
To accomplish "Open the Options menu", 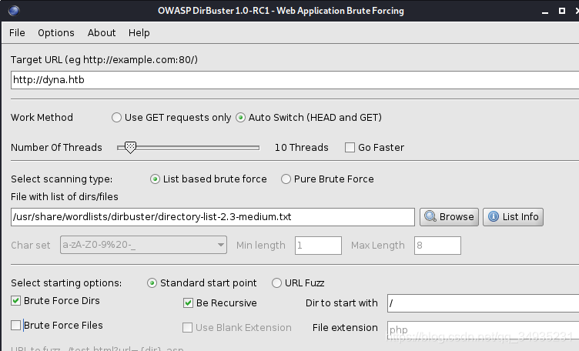I will [56, 33].
